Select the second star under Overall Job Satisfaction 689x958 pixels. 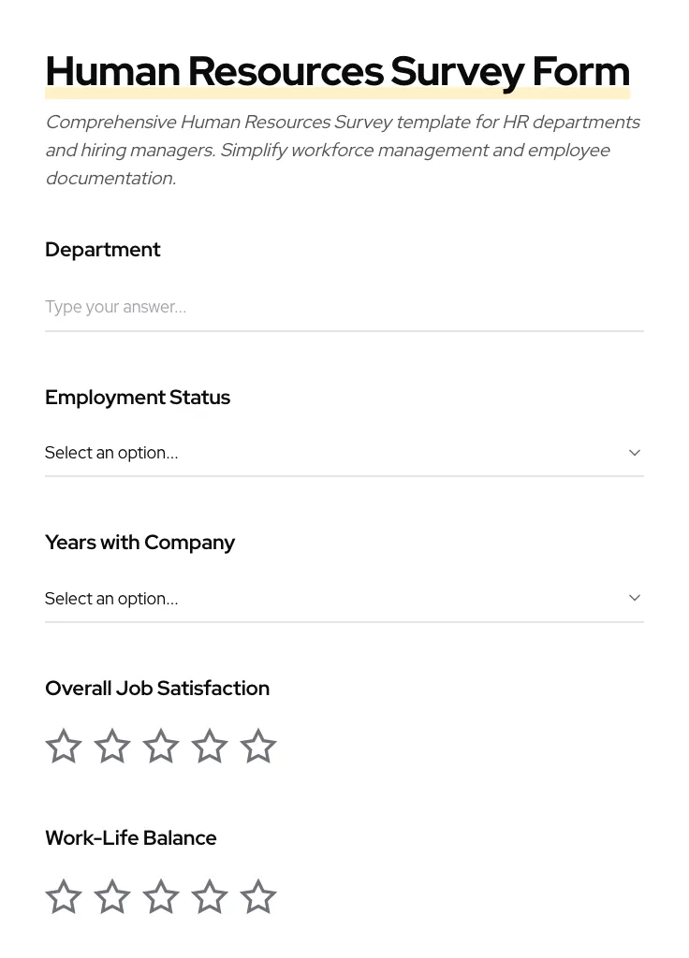point(112,746)
